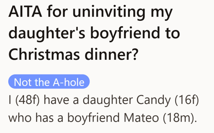Select the word 'AITA' in the headline

25,11
